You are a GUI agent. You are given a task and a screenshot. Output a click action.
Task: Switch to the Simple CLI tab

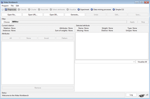(118, 9)
